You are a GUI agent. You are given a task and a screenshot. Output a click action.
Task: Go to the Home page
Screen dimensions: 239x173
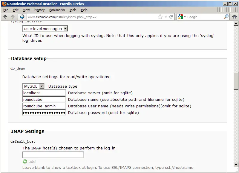pyautogui.click(x=235, y=17)
